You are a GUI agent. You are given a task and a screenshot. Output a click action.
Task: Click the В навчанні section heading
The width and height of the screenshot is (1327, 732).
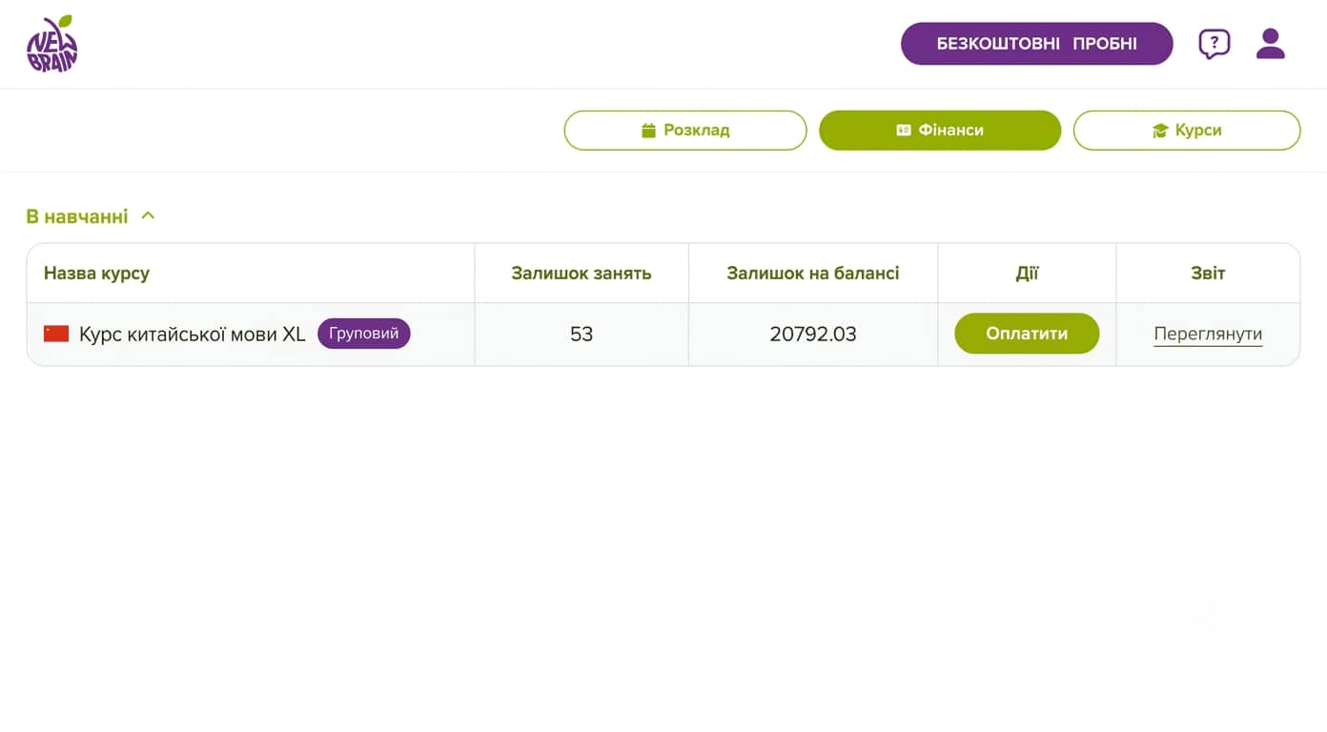77,216
